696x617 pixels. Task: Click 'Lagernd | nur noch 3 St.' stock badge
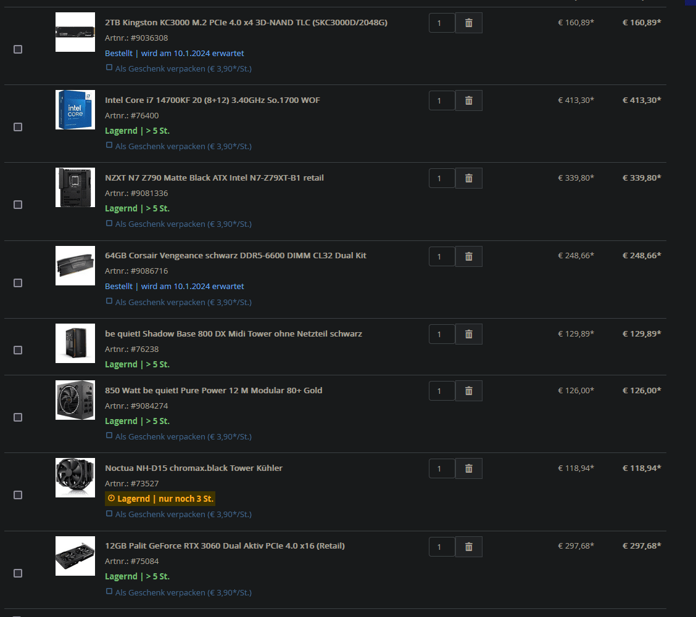coord(160,499)
